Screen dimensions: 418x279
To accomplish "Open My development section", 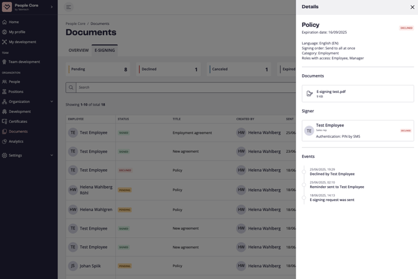I will point(22,42).
